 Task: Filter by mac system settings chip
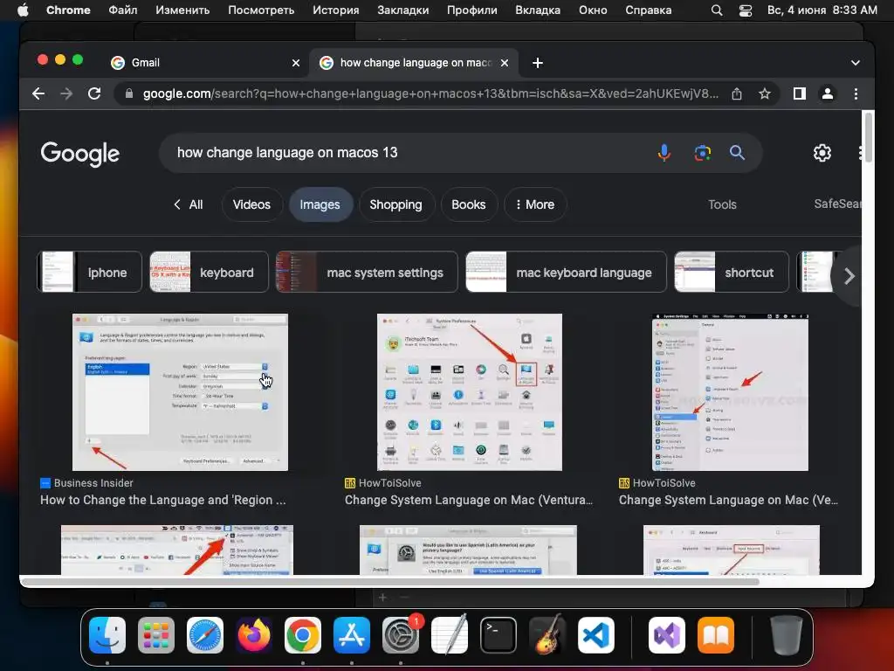coord(367,273)
